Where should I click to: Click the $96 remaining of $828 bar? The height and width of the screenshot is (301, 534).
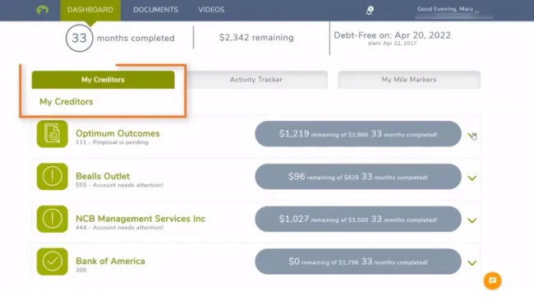pos(358,177)
